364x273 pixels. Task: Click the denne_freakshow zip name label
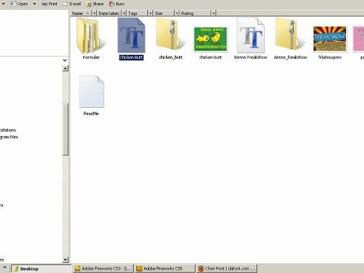click(290, 57)
